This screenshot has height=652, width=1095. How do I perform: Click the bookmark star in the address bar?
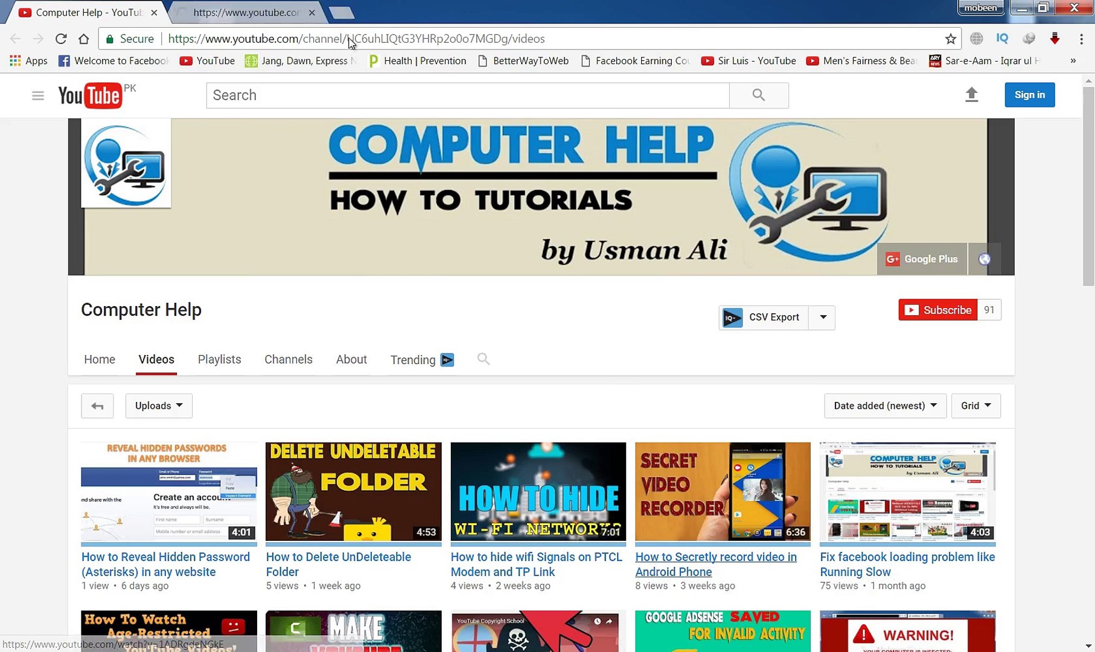pos(950,38)
